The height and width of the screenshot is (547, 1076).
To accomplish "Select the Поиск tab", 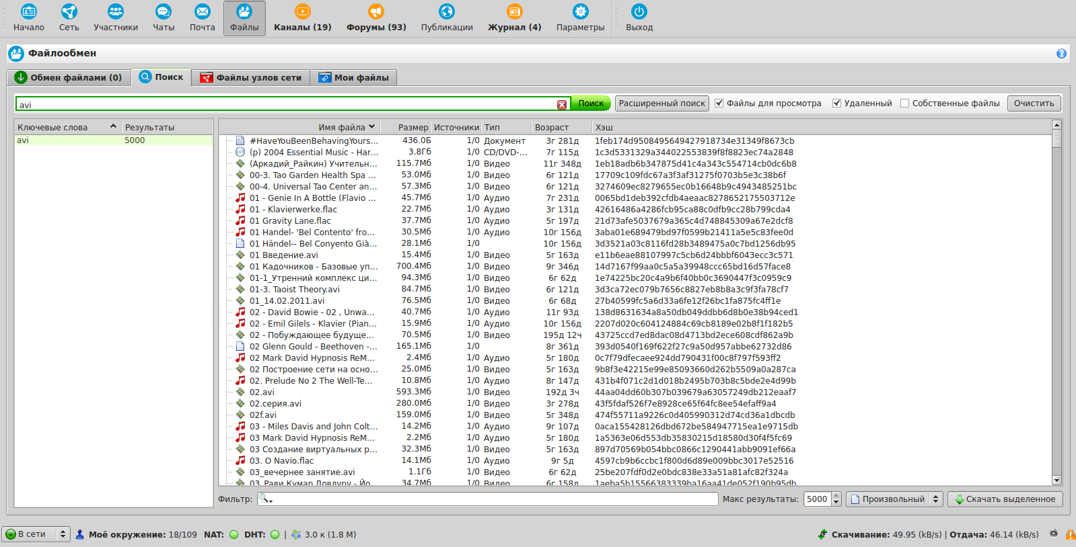I will (x=162, y=77).
